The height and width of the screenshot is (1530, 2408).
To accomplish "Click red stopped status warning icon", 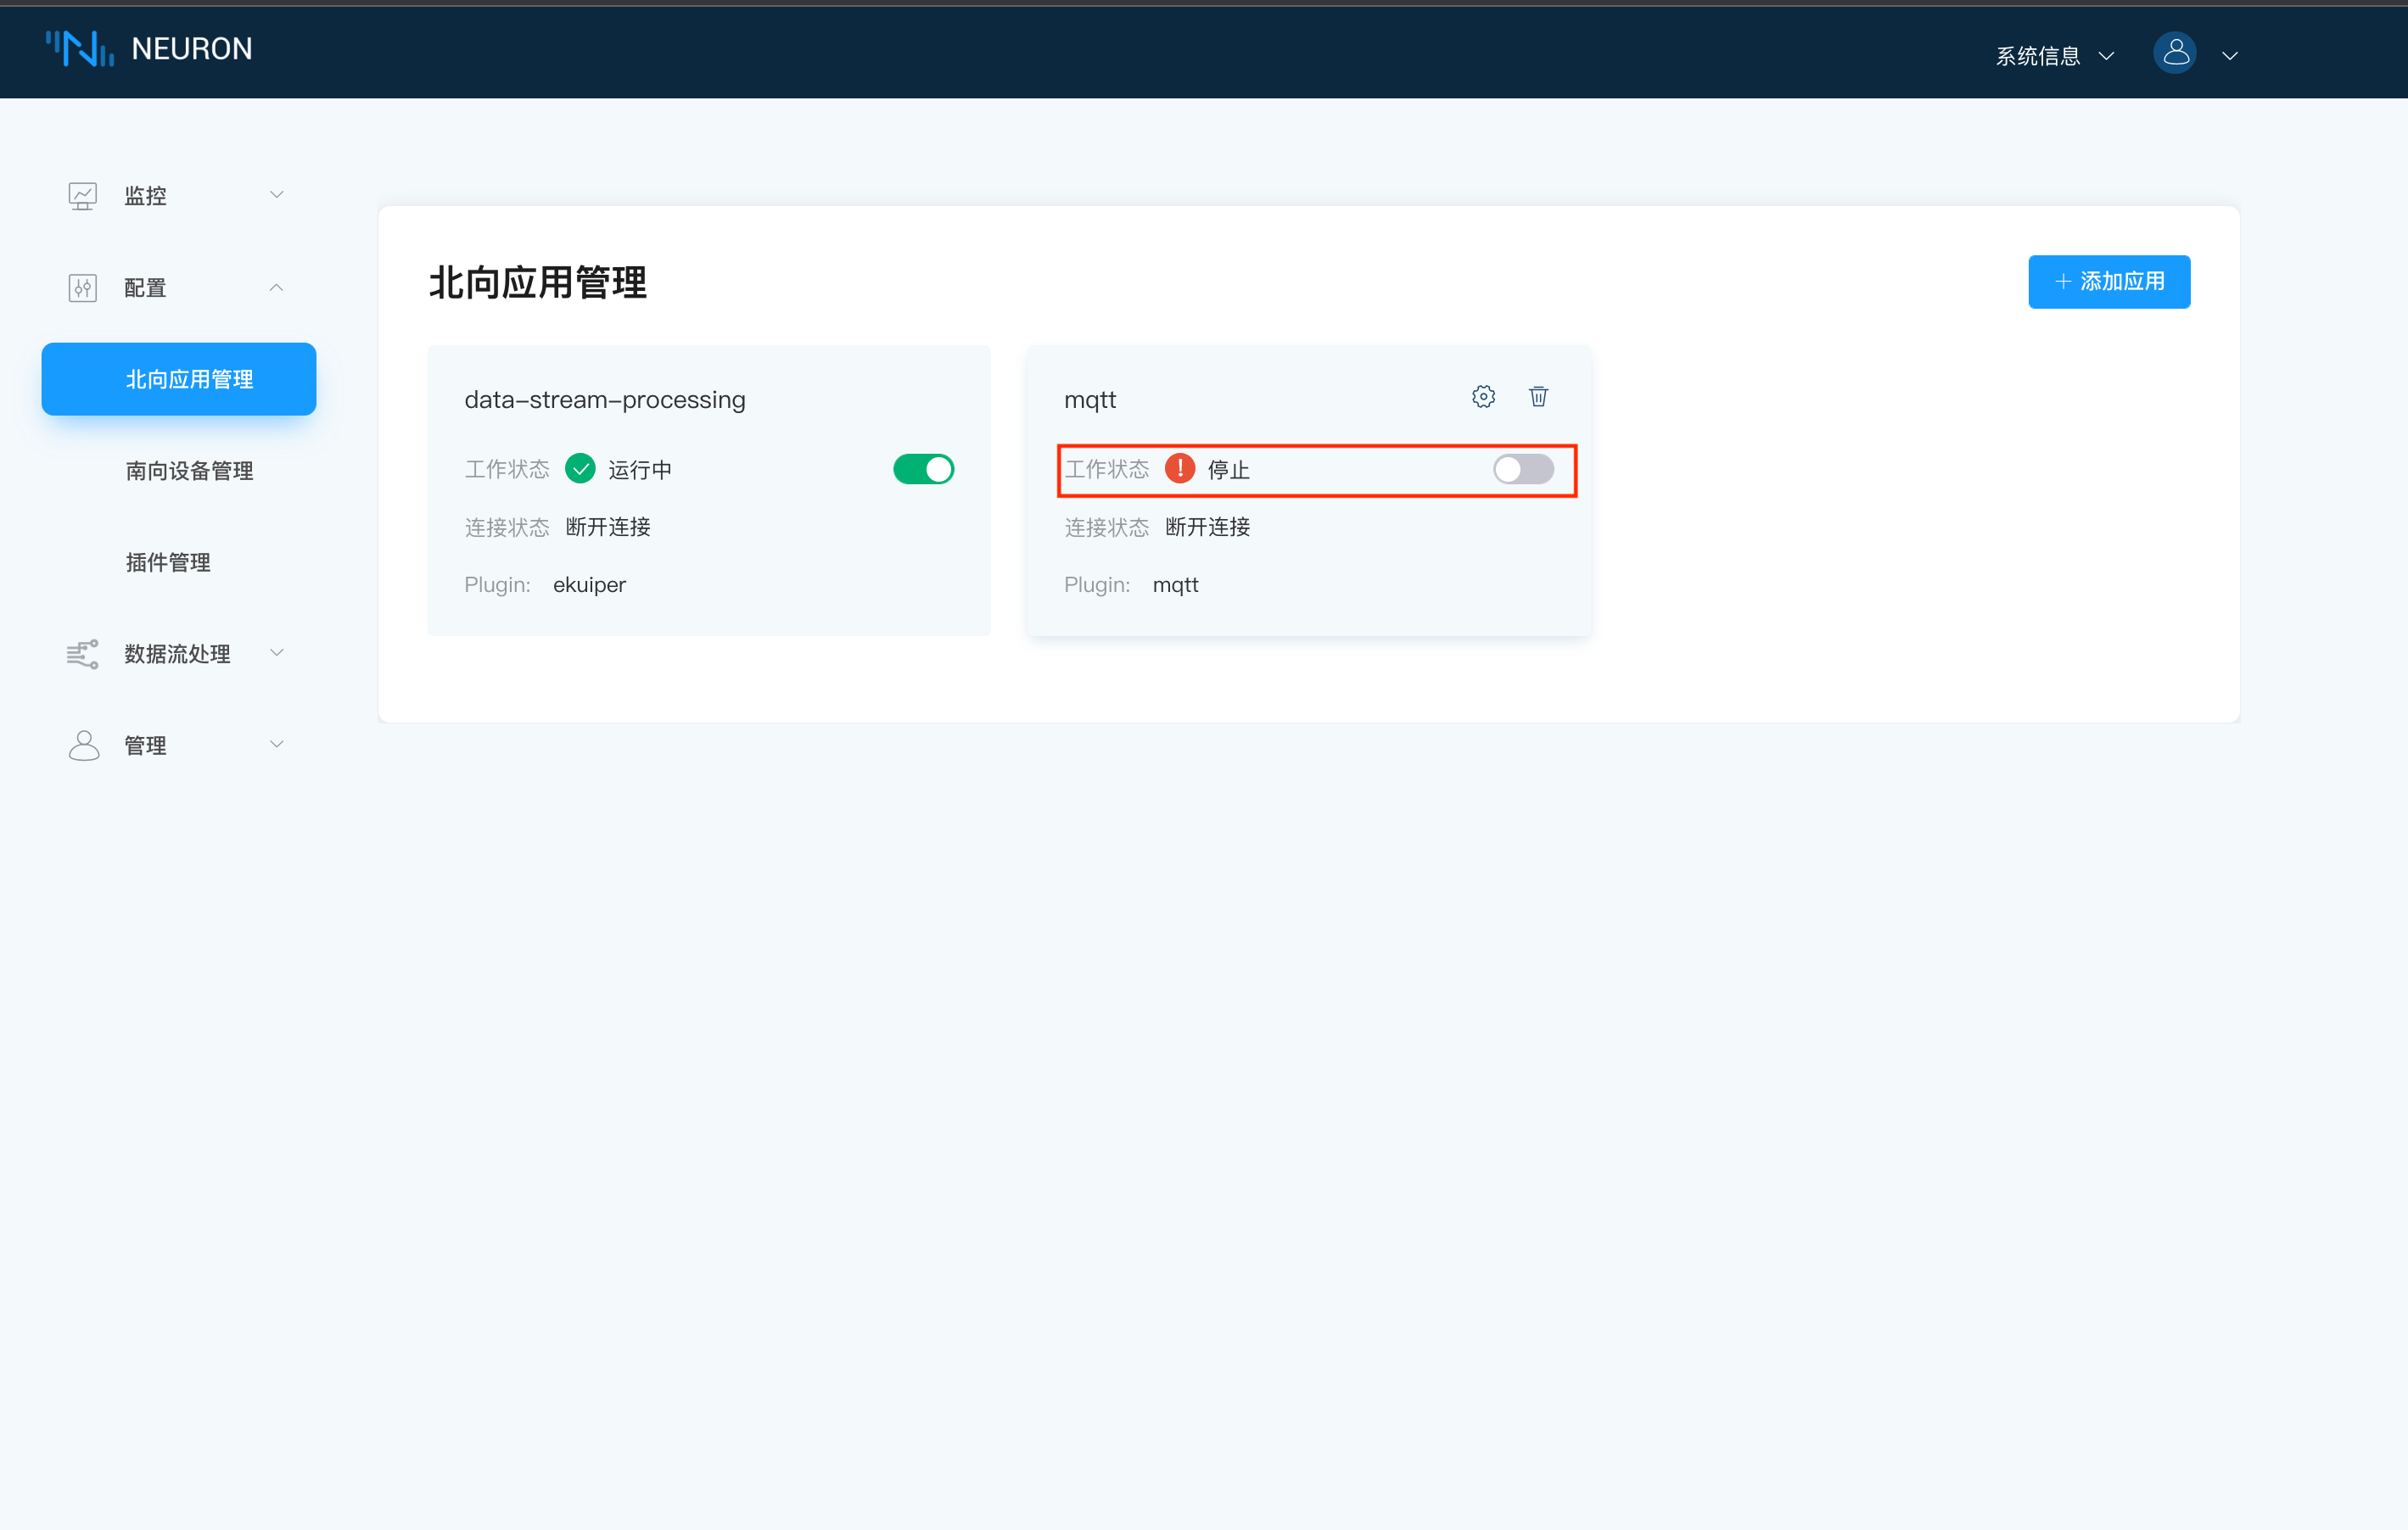I will click(x=1180, y=469).
